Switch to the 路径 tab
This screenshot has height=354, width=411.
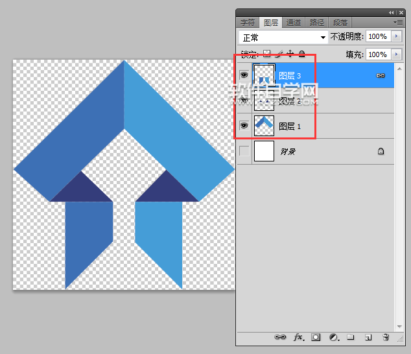pos(317,23)
